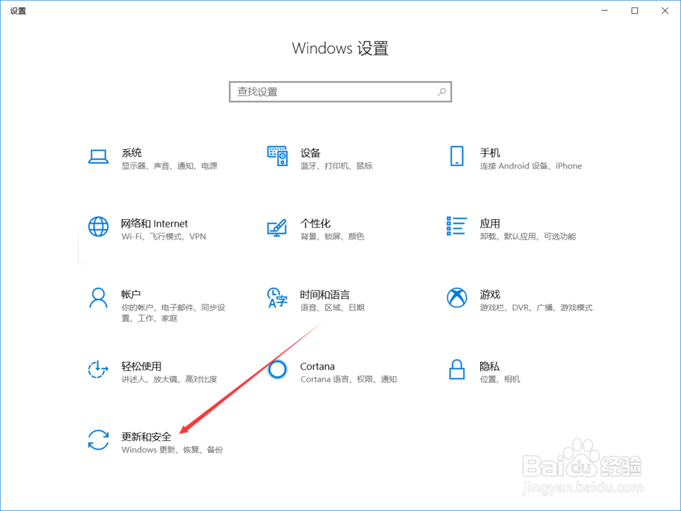This screenshot has height=511, width=681.
Task: Click the text 讲述人、放大镜、高对比度
Action: pyautogui.click(x=170, y=379)
